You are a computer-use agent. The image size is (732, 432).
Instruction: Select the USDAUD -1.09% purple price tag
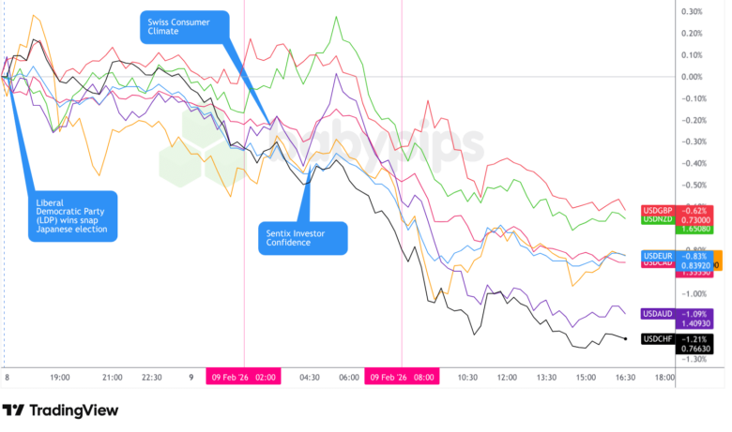[x=694, y=313]
